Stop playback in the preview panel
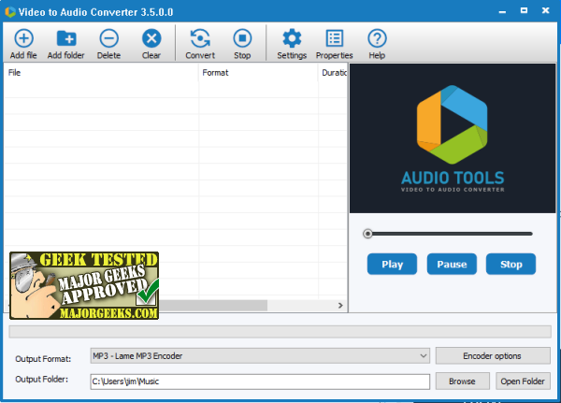The width and height of the screenshot is (561, 403). (511, 264)
